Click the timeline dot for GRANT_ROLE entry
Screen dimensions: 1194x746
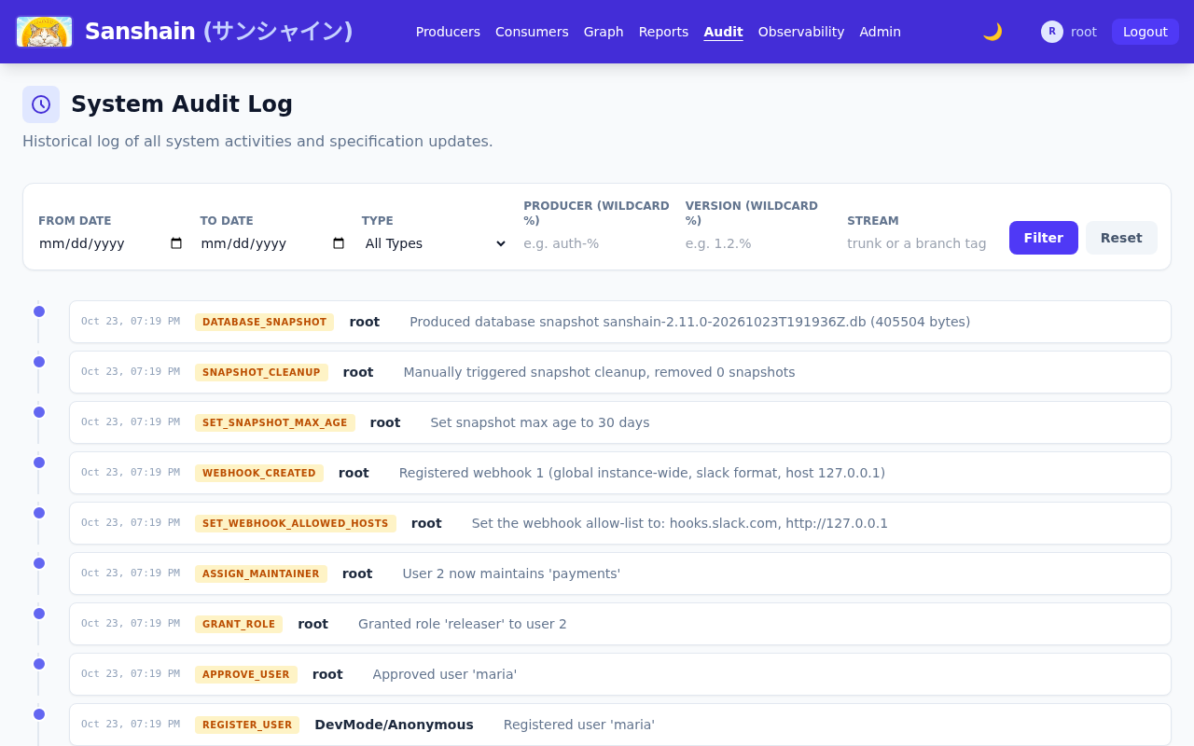pos(39,614)
